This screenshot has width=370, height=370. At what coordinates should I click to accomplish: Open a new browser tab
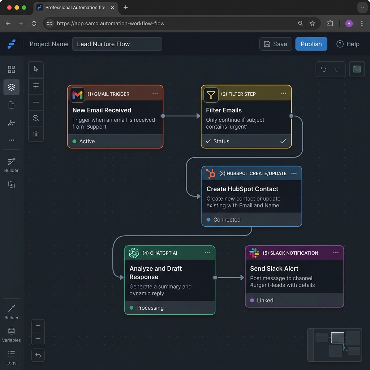click(125, 8)
